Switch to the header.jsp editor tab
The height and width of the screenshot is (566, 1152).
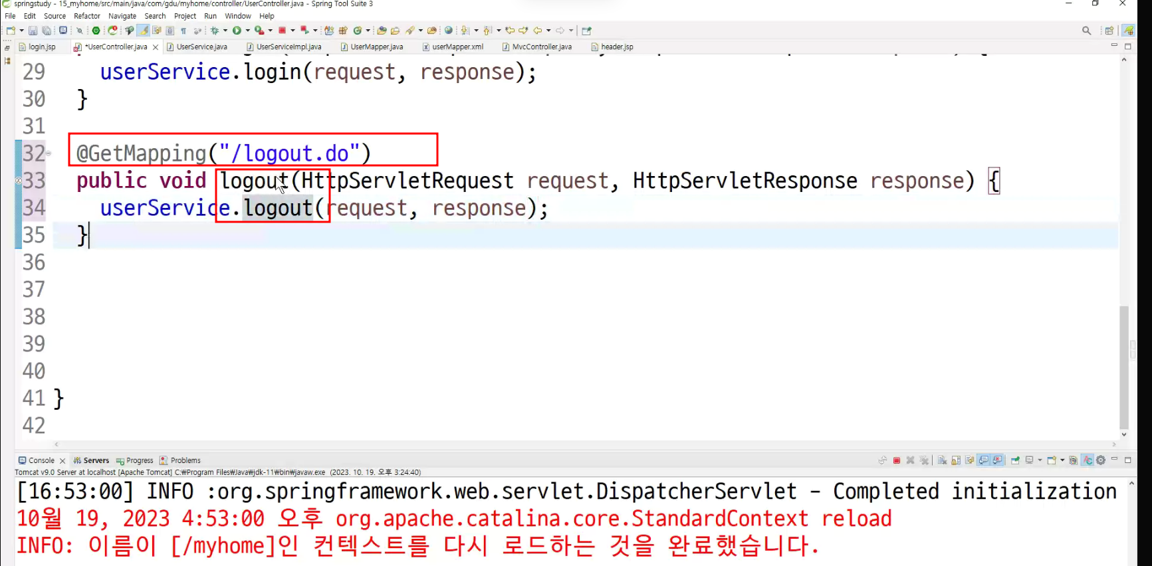pyautogui.click(x=612, y=47)
